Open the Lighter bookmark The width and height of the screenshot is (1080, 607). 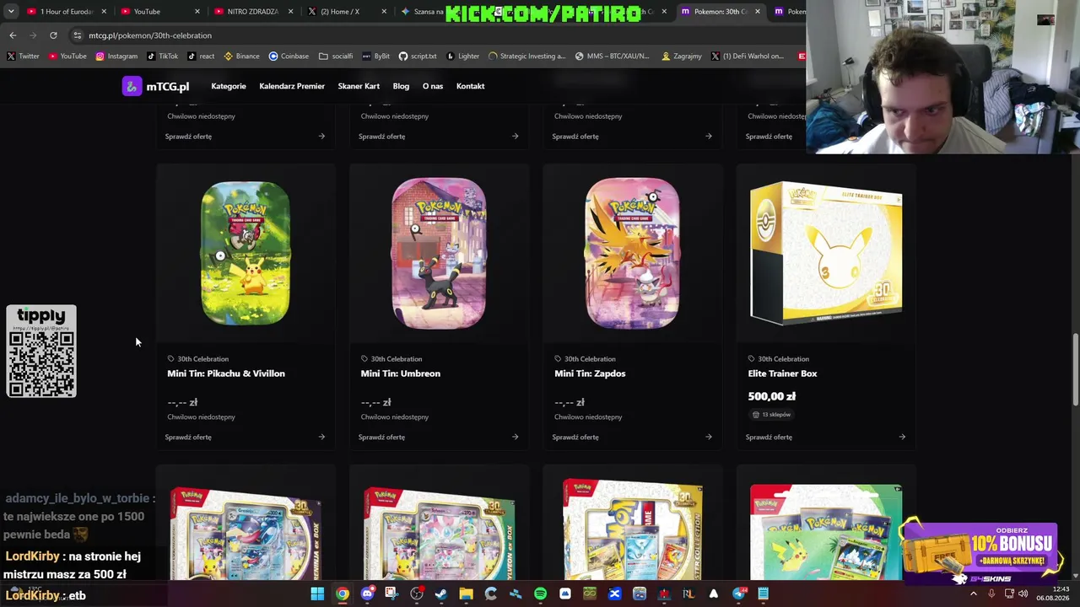click(x=463, y=56)
